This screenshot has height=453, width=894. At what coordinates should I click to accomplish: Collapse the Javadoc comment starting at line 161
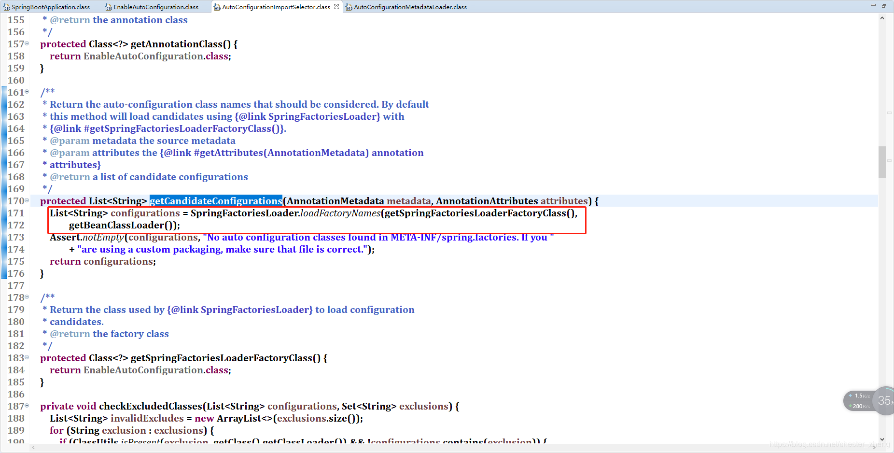click(27, 91)
